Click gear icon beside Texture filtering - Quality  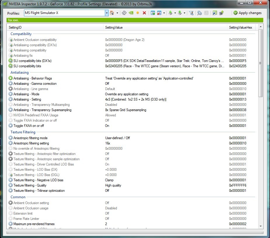click(x=11, y=185)
